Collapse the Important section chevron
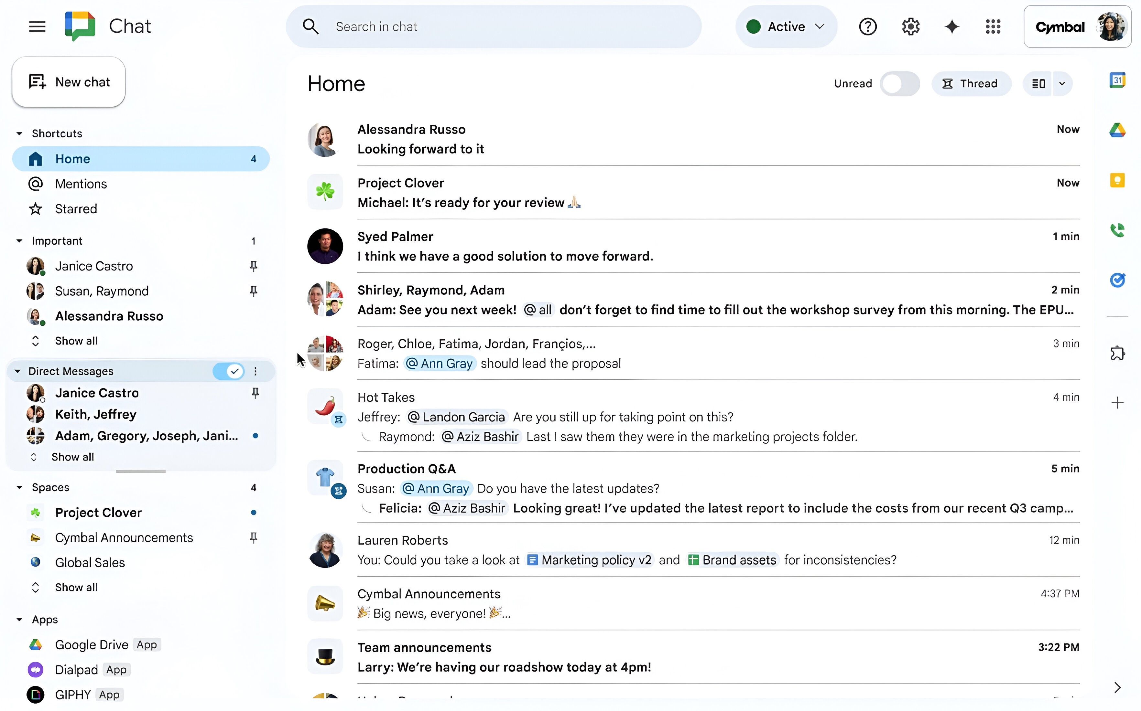This screenshot has height=711, width=1141. click(x=18, y=241)
